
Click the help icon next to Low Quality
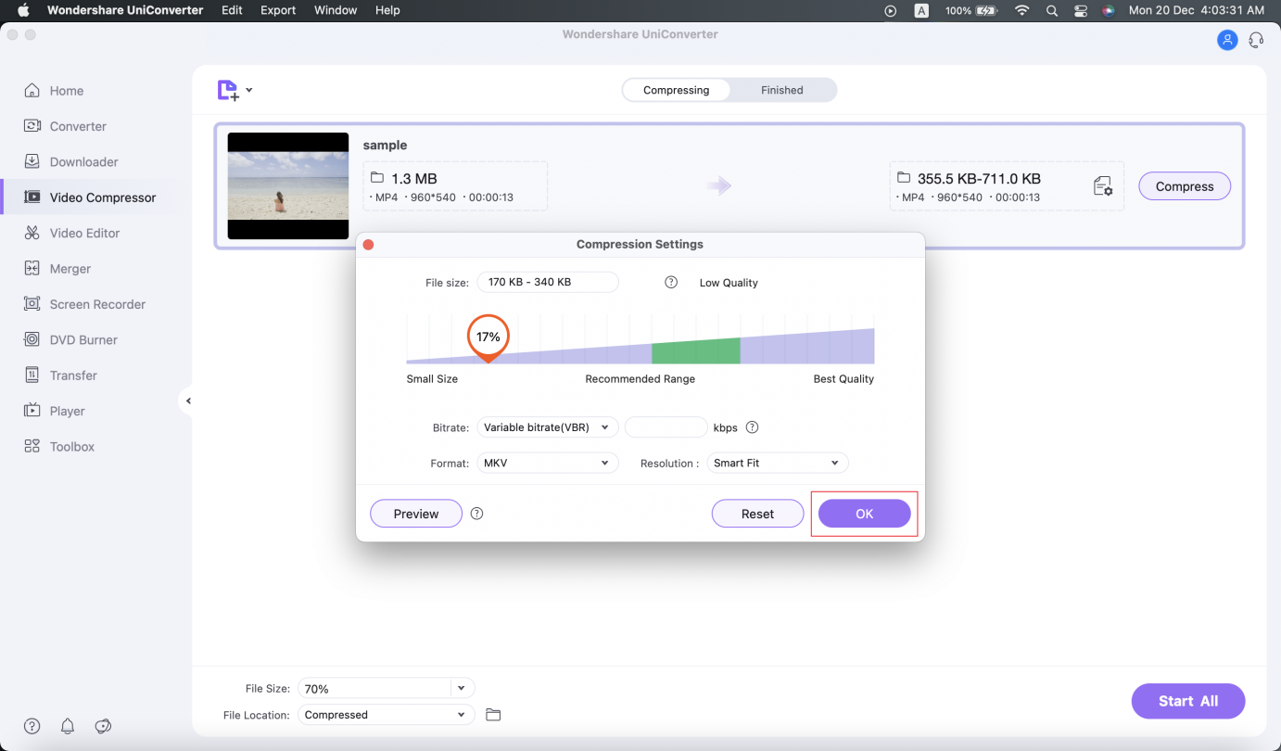pos(671,283)
